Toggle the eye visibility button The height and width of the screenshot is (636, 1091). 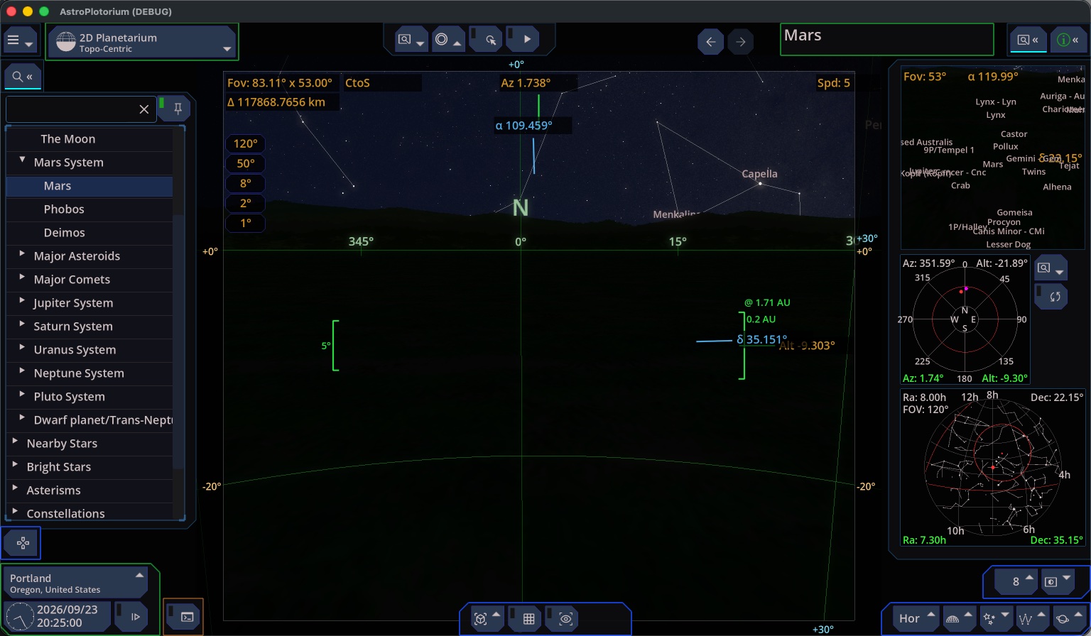pos(565,619)
